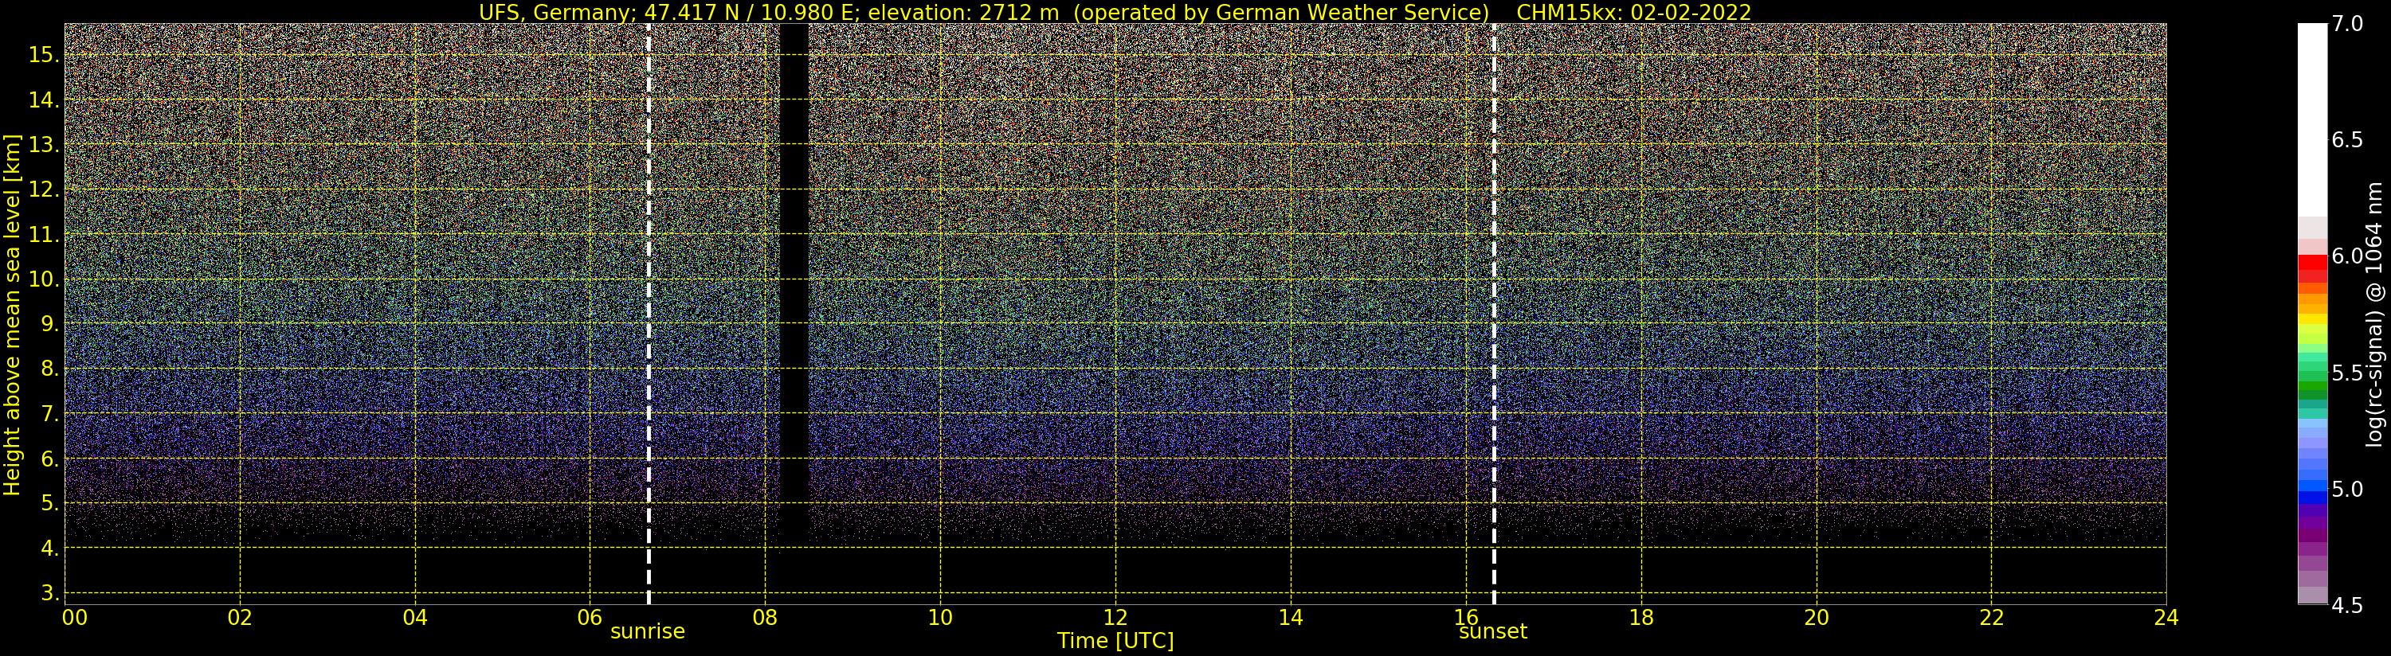Click the white dashed sunset line
The image size is (2391, 656).
coord(1493,314)
